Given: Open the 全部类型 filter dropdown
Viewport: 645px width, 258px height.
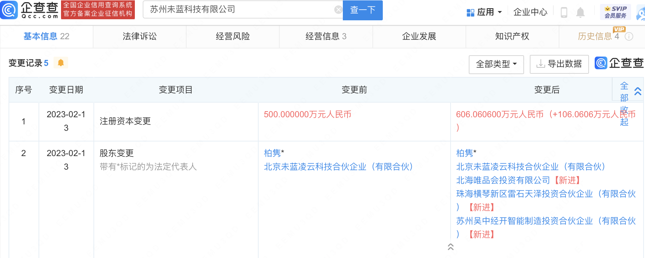Looking at the screenshot, I should pyautogui.click(x=496, y=64).
